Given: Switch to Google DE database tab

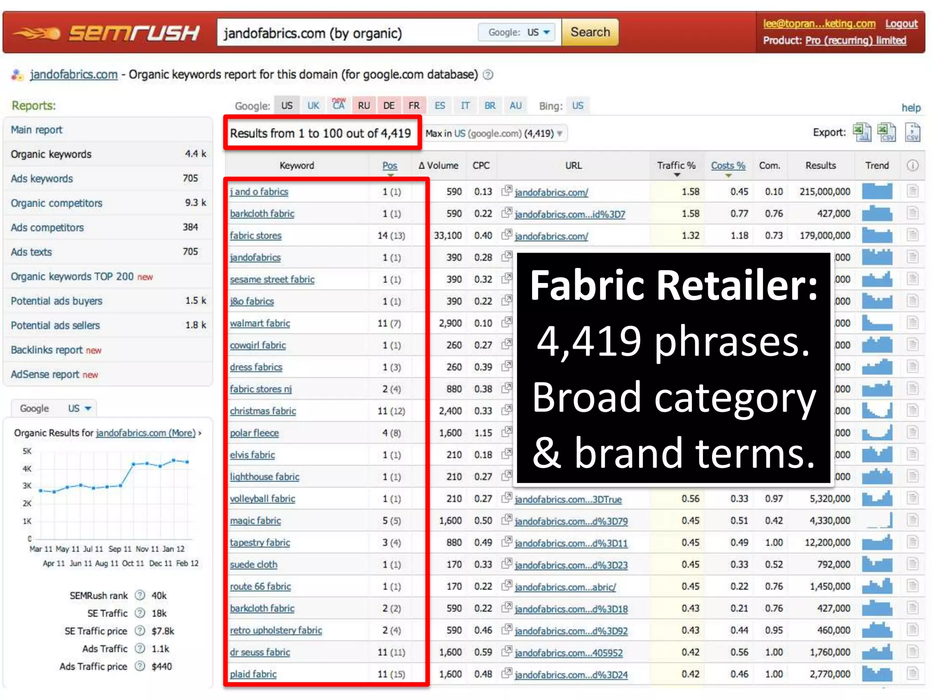Looking at the screenshot, I should (389, 106).
